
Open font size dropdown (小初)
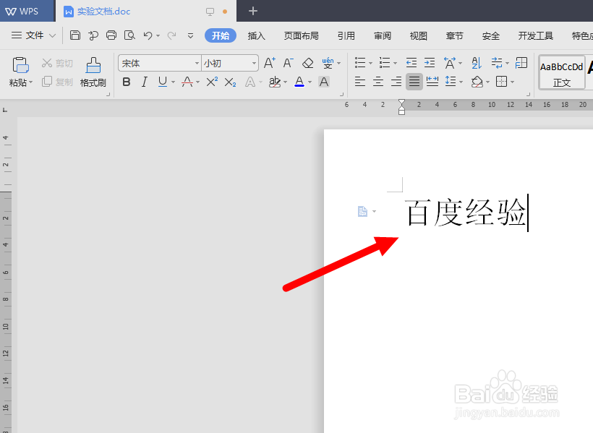[254, 63]
